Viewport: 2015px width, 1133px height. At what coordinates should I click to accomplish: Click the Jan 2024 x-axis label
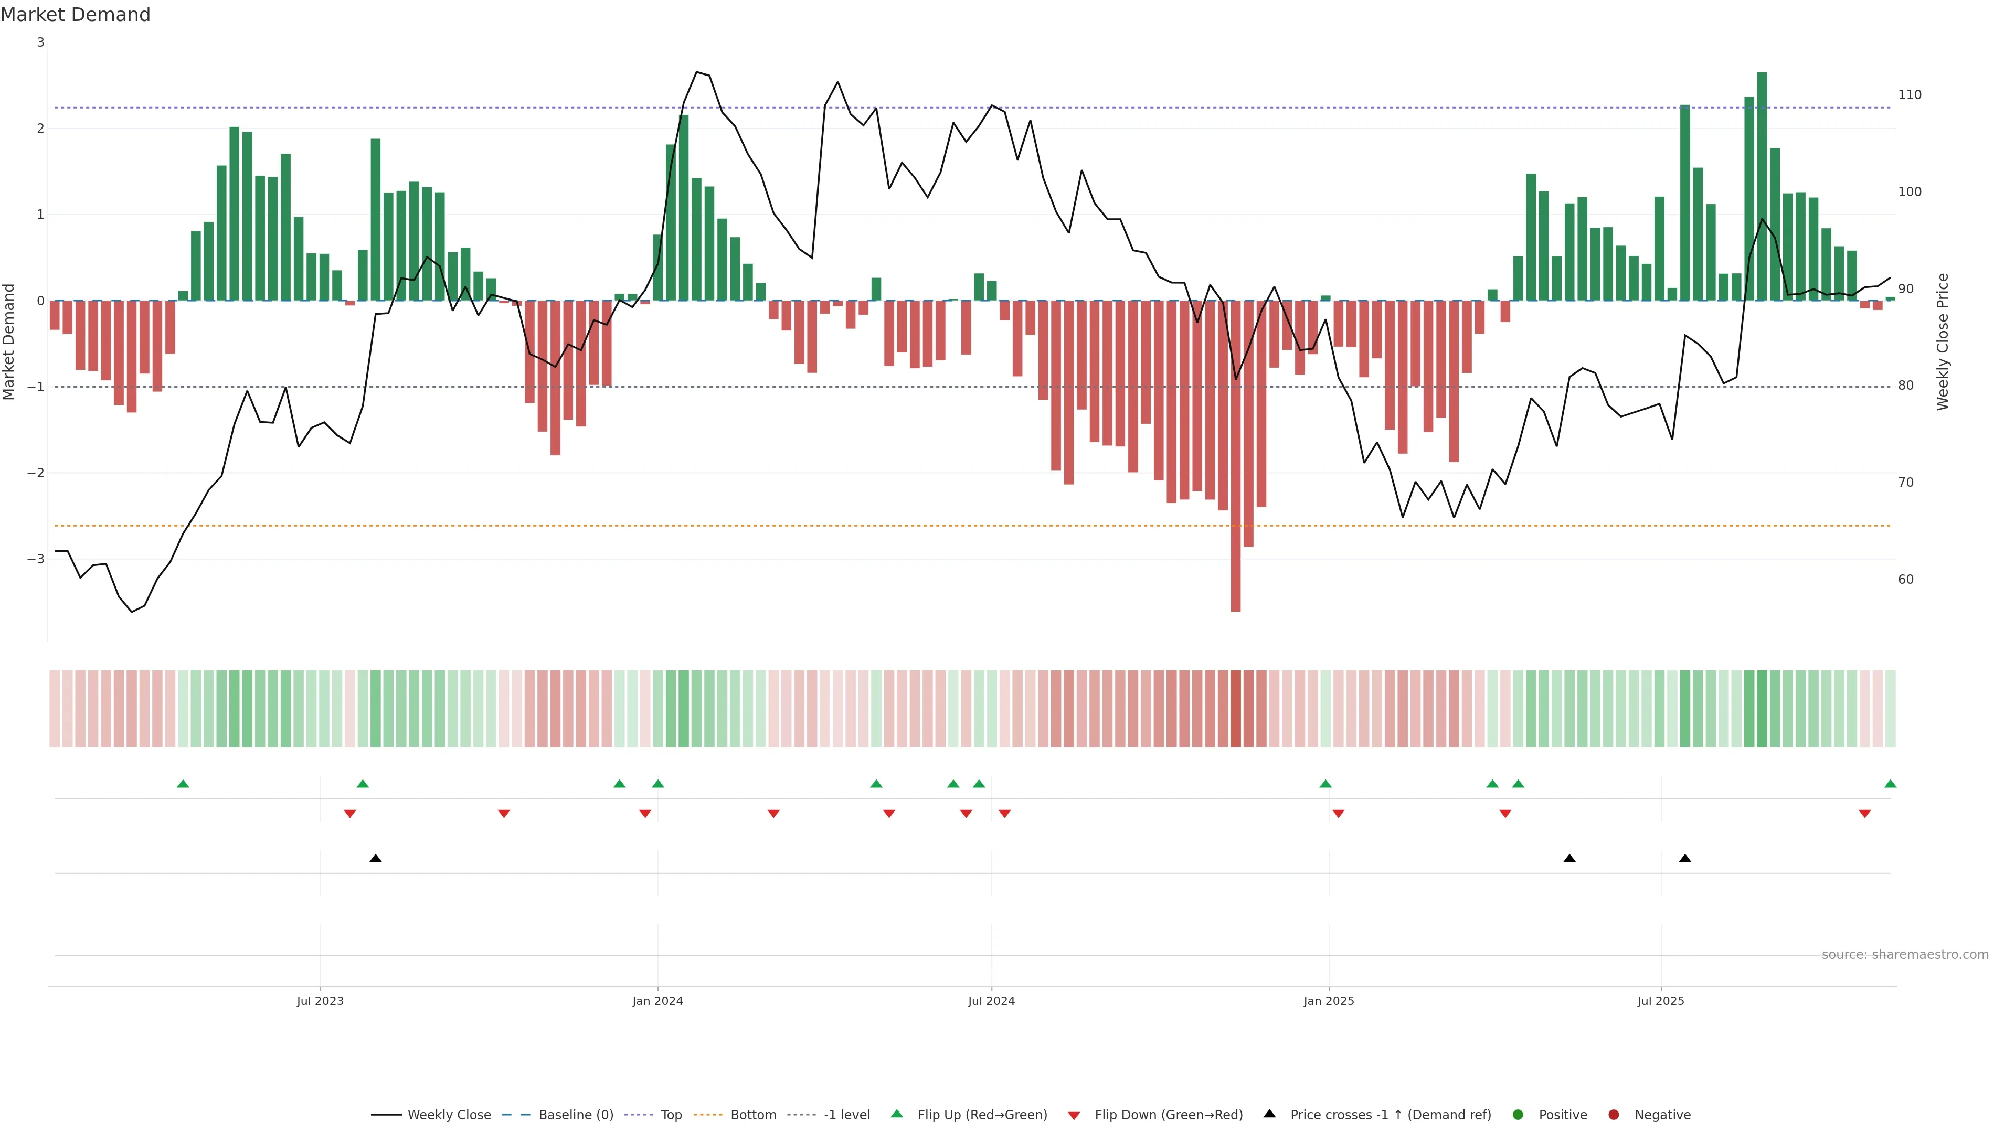[657, 1001]
